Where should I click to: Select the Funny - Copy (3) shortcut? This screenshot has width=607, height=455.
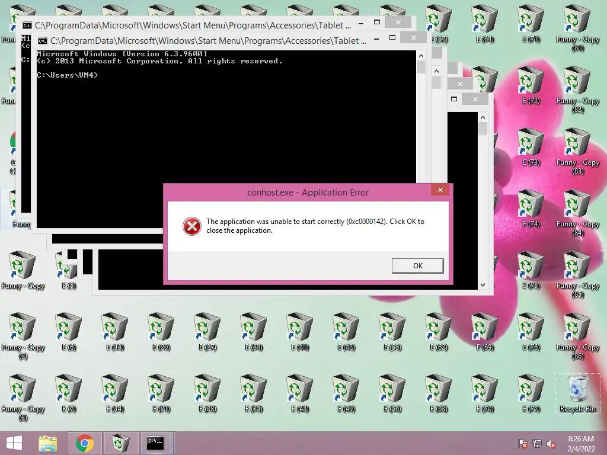coord(23,398)
